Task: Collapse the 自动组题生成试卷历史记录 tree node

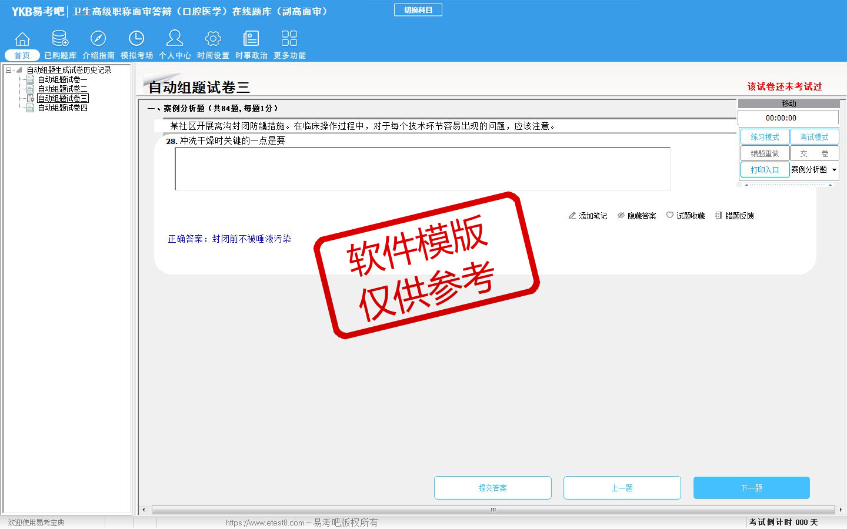Action: pyautogui.click(x=9, y=70)
